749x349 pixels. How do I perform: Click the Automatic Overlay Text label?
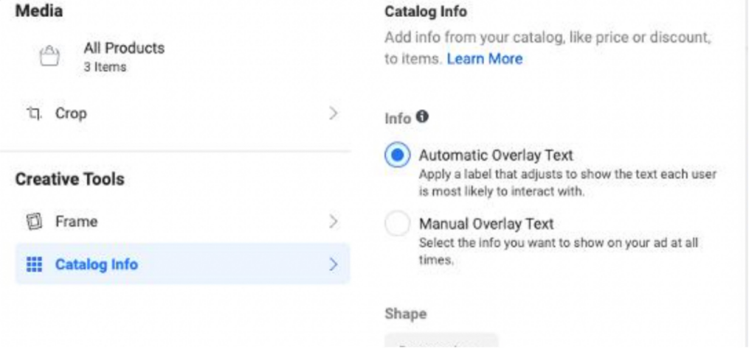coord(497,155)
